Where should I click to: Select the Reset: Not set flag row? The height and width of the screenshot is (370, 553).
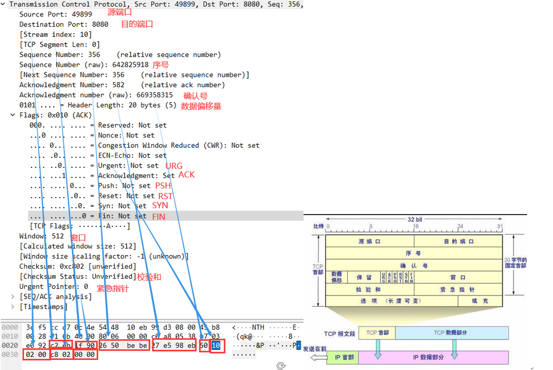click(x=92, y=196)
